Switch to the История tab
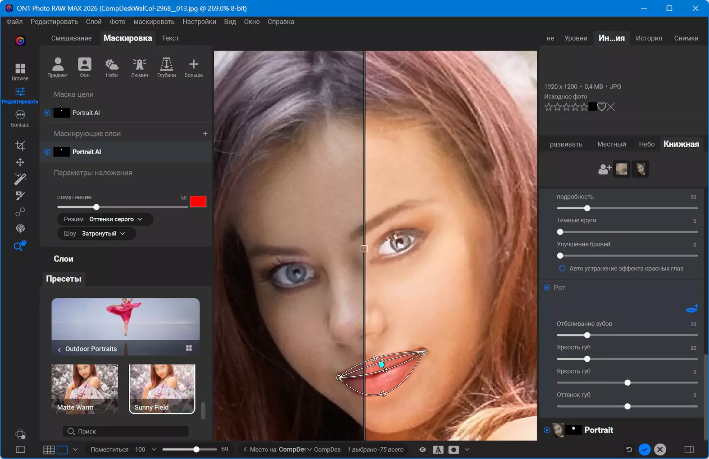The height and width of the screenshot is (459, 709). [649, 38]
